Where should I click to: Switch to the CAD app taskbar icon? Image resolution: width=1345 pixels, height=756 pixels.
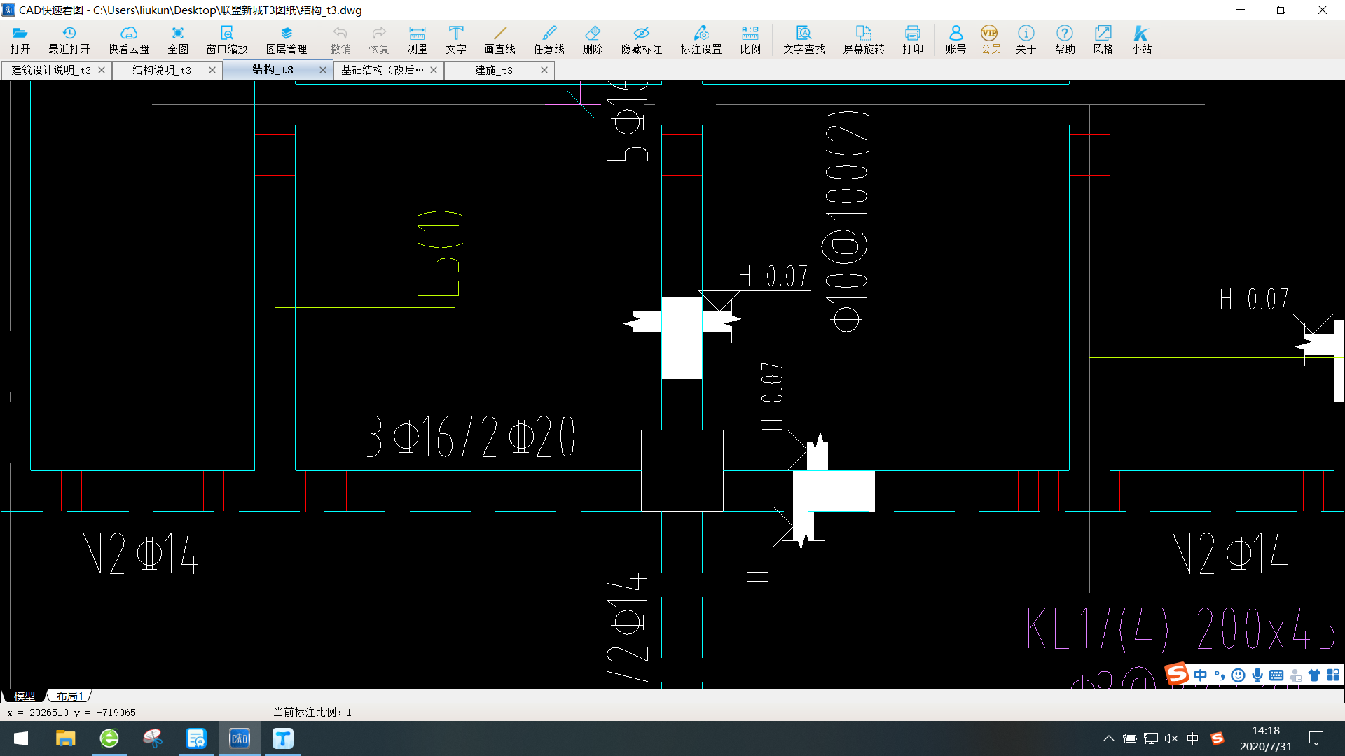click(240, 738)
